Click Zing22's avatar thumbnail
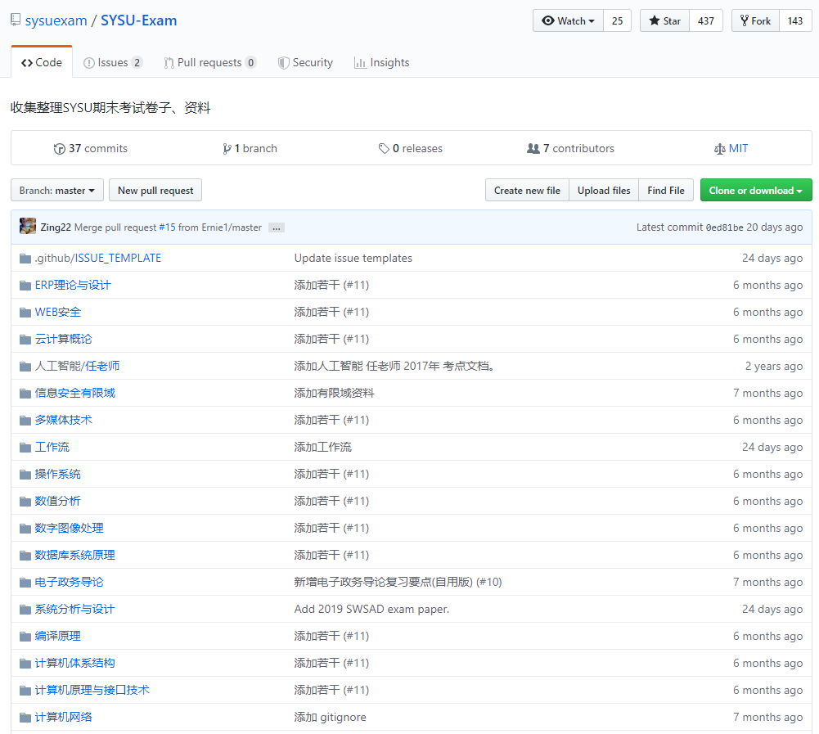 tap(27, 226)
